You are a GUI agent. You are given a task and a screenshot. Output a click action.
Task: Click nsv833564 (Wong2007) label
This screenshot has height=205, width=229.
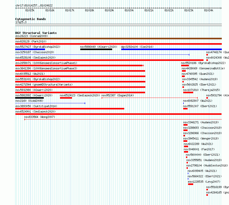[40, 117]
